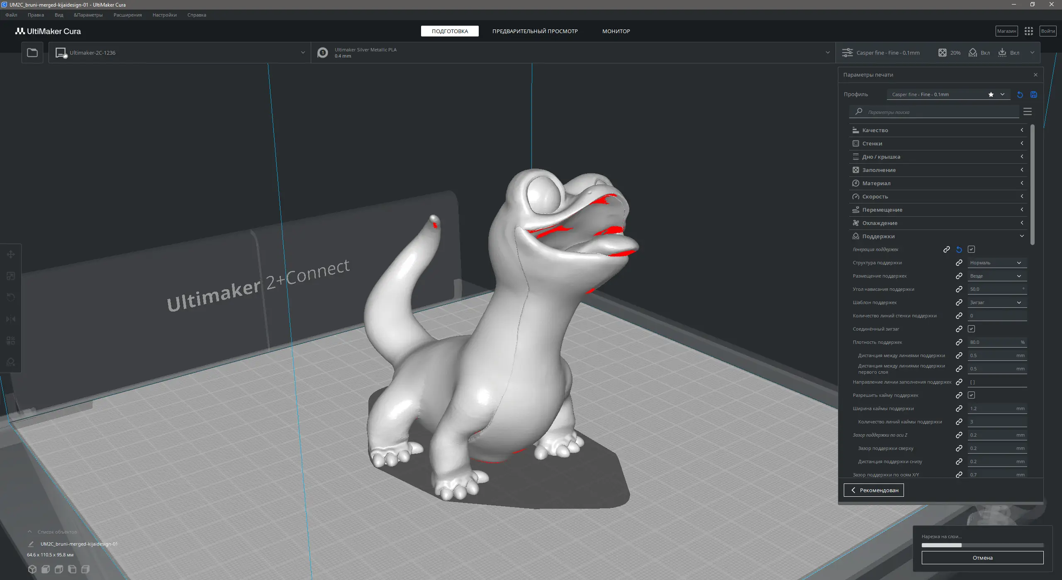Toggle the Генерация поддержек checkbox
1062x580 pixels.
[x=971, y=249]
